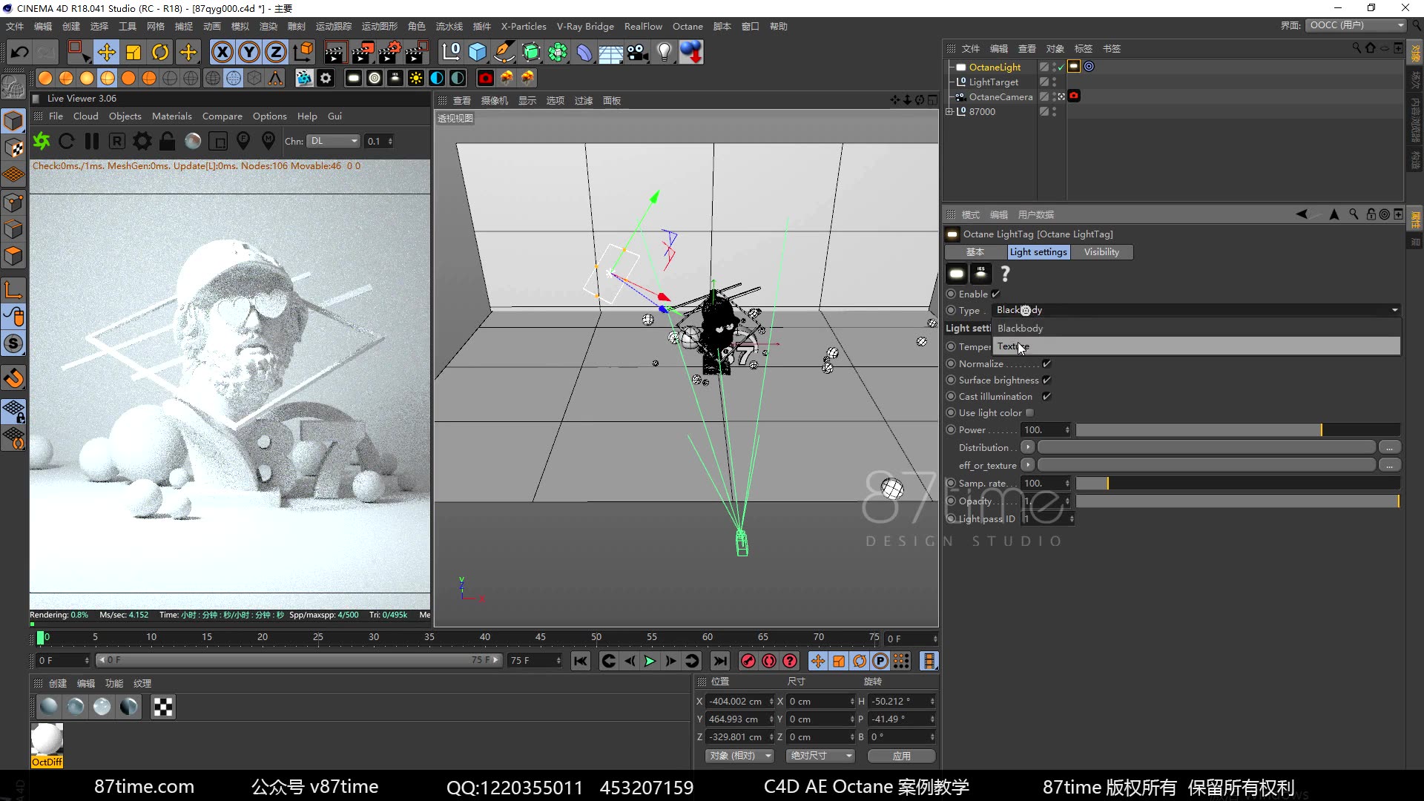Viewport: 1424px width, 801px height.
Task: Open the OOCC interface layout dropdown
Action: pos(1356,25)
